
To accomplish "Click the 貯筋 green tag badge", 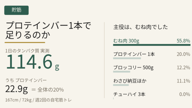I will (16, 10).
